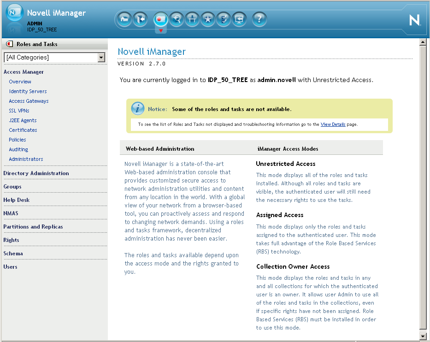The width and height of the screenshot is (430, 342).
Task: Expand the Groups role
Action: coord(12,187)
